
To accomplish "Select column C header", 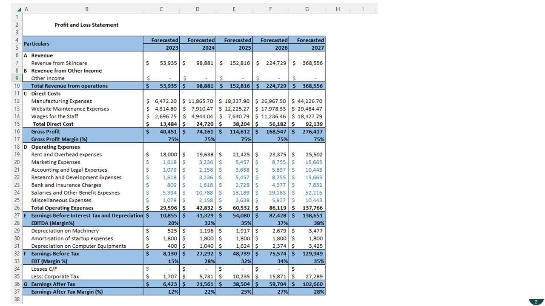I will 161,9.
